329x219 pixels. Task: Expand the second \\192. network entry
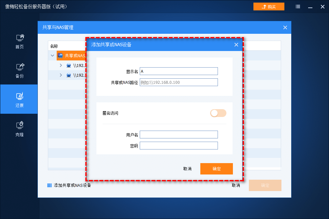[61, 75]
